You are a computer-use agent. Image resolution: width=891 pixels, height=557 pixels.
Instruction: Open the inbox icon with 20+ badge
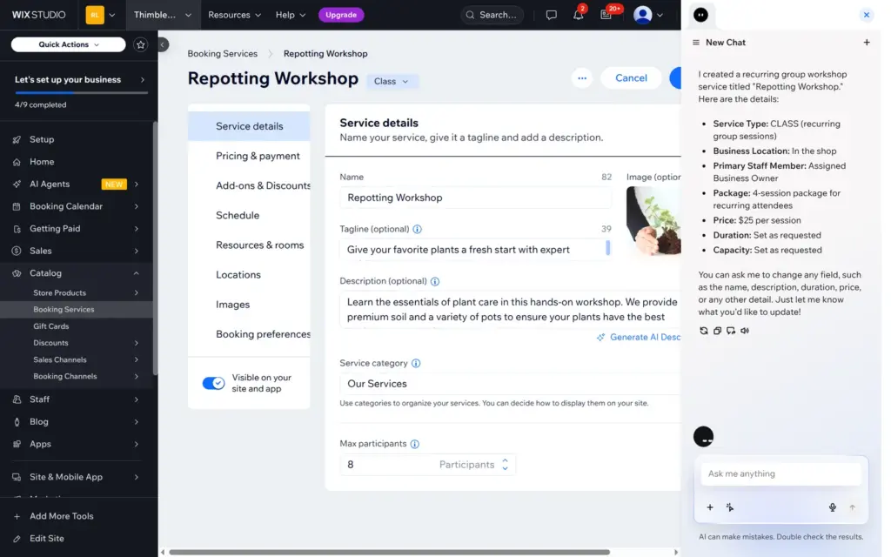tap(606, 15)
